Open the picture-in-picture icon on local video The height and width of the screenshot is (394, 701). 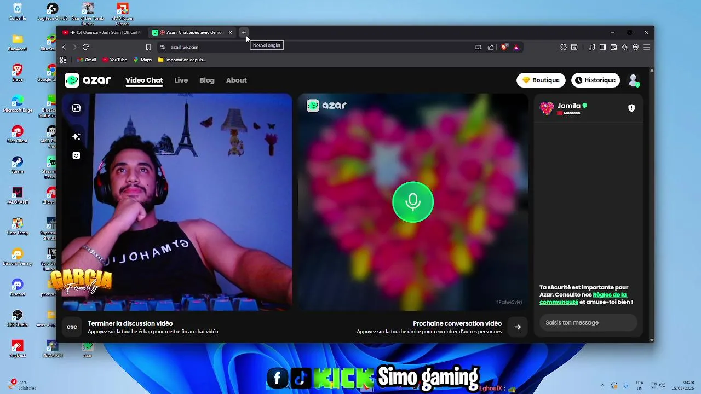[x=76, y=108]
